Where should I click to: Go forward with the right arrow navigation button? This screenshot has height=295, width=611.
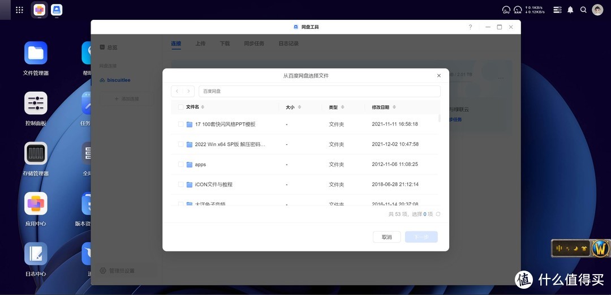pos(188,91)
